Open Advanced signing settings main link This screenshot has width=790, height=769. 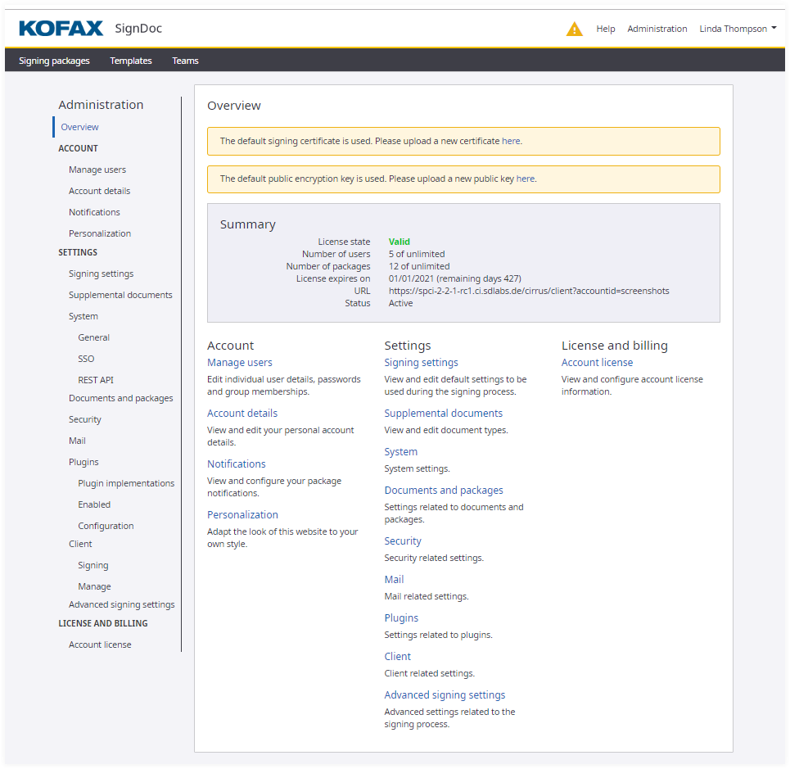coord(445,695)
